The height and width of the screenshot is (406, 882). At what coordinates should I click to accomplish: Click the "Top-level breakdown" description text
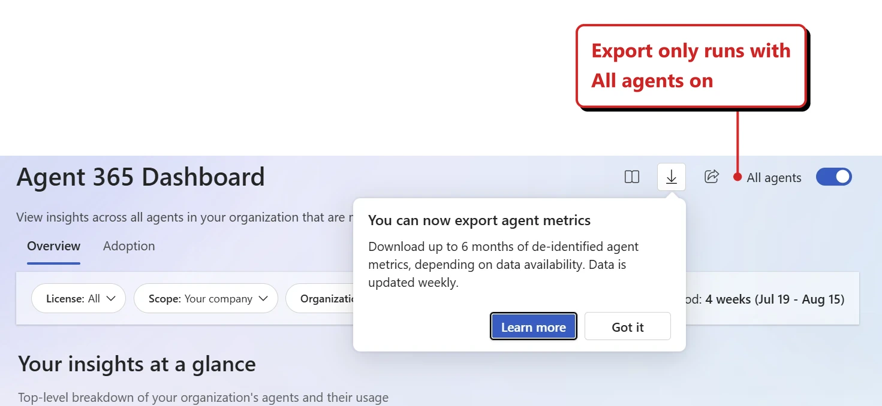tap(203, 397)
